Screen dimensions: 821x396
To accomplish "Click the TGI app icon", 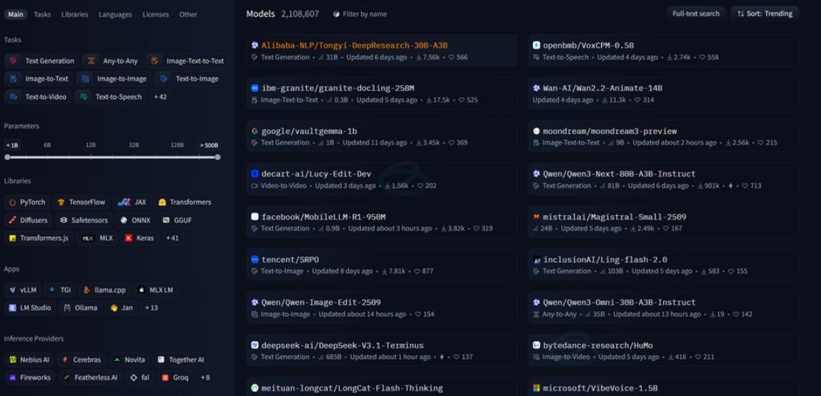I will click(53, 290).
